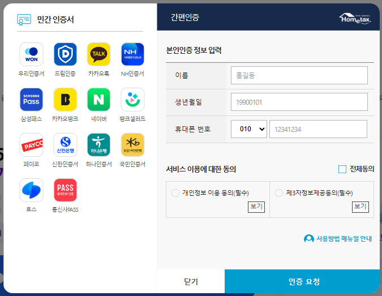Choose the 카카오뱅크 icon
Viewport: 382px width, 296px height.
pyautogui.click(x=65, y=100)
